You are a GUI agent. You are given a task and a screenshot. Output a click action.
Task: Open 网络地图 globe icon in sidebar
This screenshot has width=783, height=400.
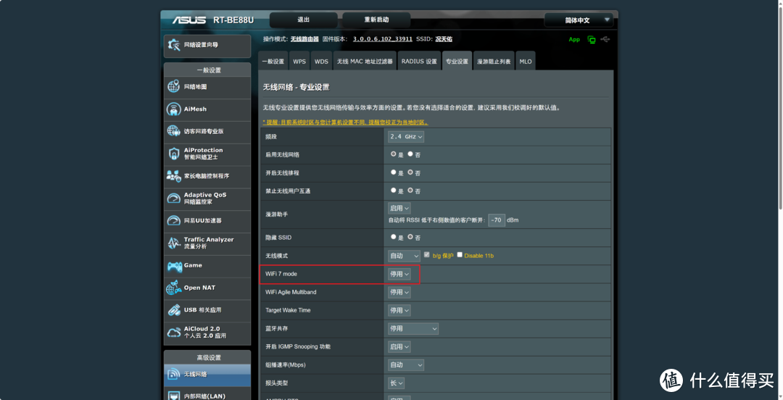[x=174, y=86]
